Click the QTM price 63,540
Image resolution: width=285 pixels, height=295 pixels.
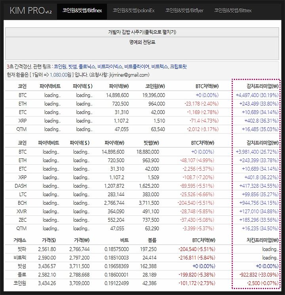tap(158, 129)
